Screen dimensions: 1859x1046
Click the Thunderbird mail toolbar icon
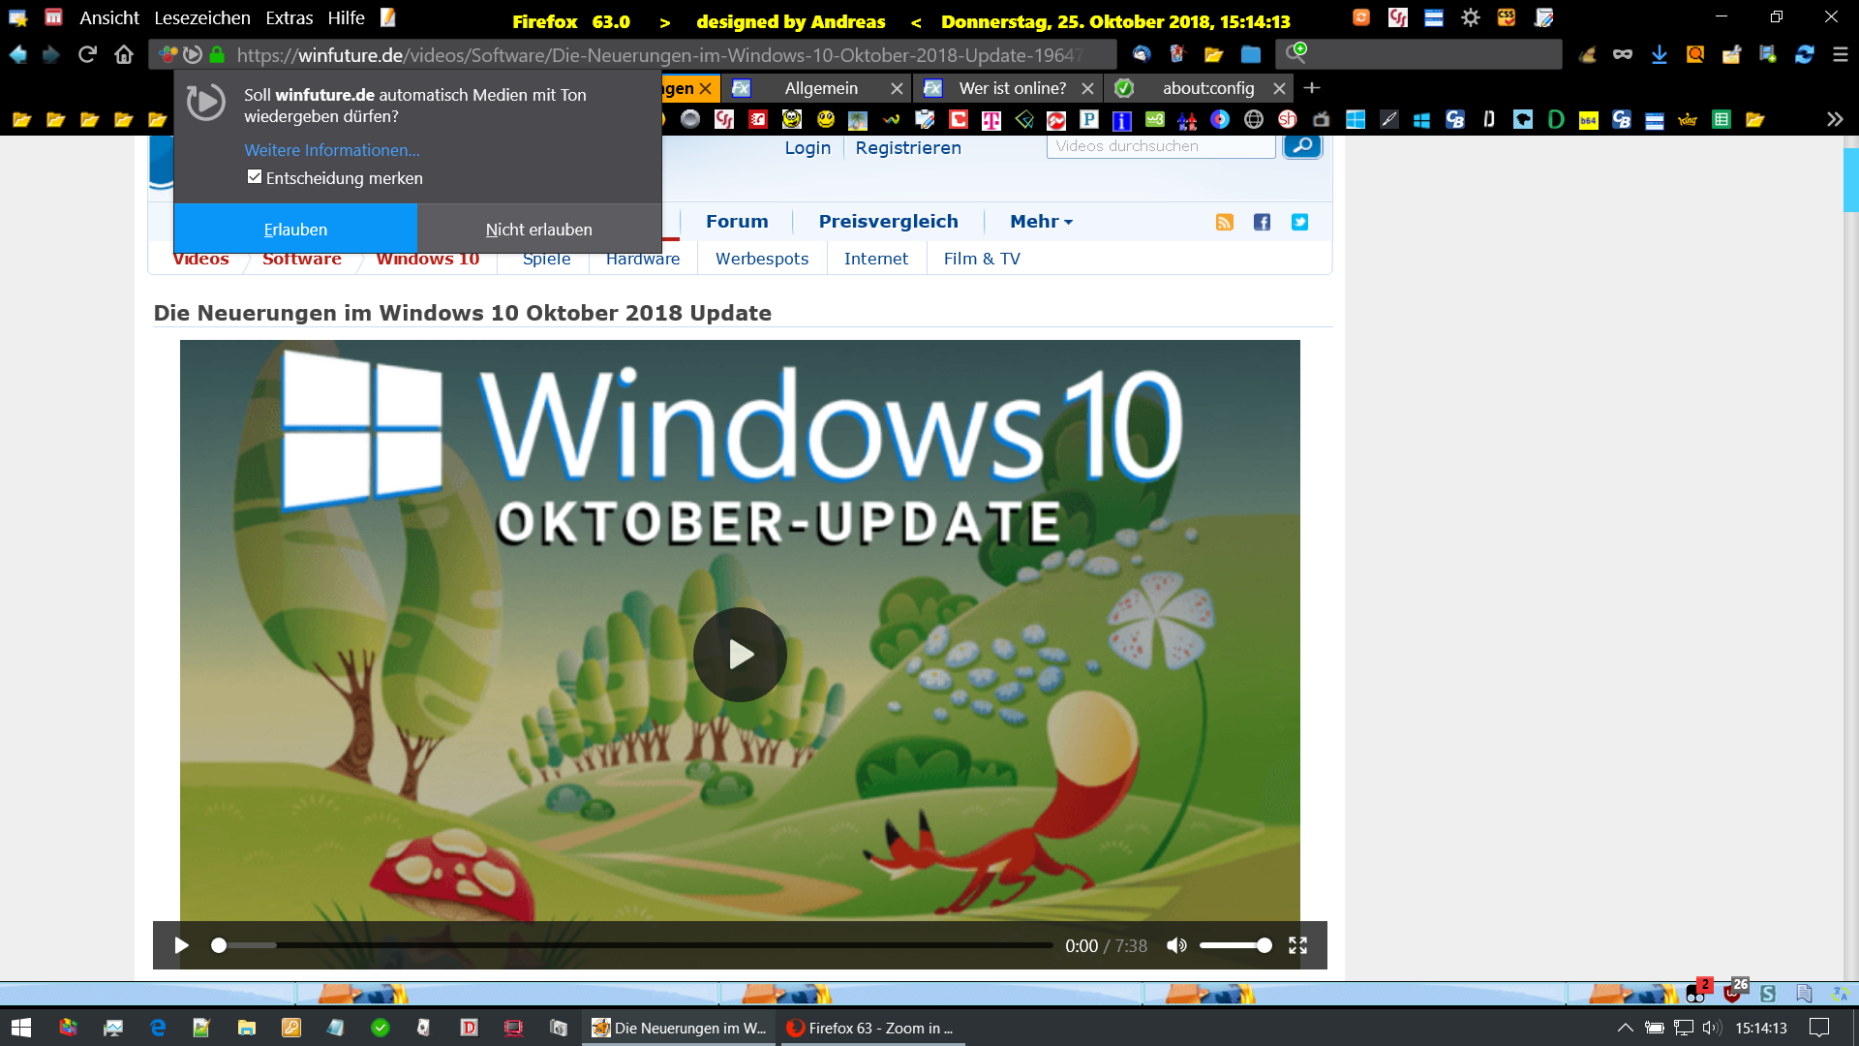click(x=1142, y=54)
